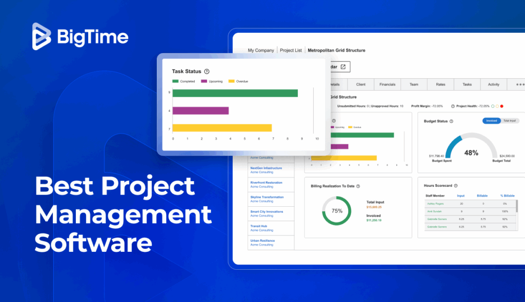Image resolution: width=525 pixels, height=302 pixels.
Task: Open the Task Status help icon
Action: (207, 71)
